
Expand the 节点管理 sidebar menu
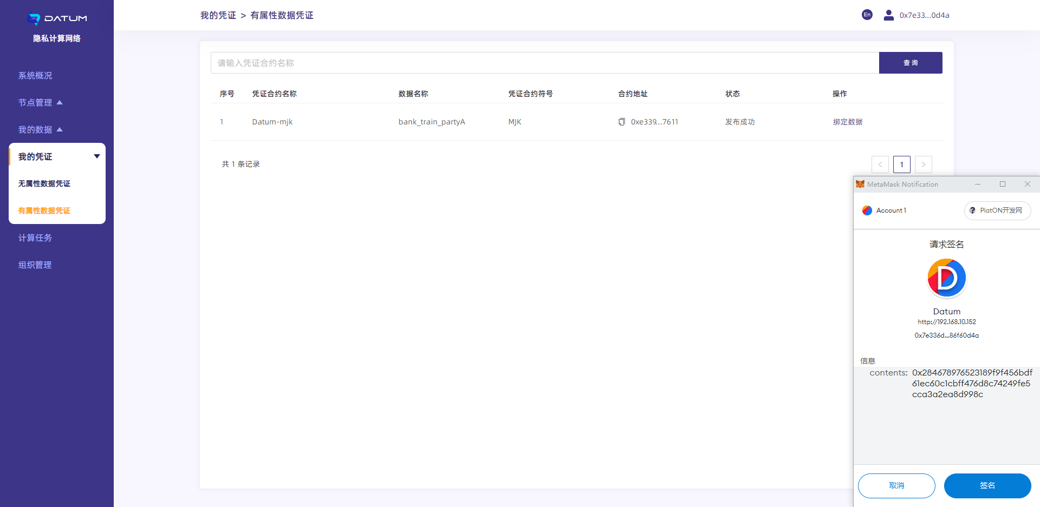click(41, 103)
